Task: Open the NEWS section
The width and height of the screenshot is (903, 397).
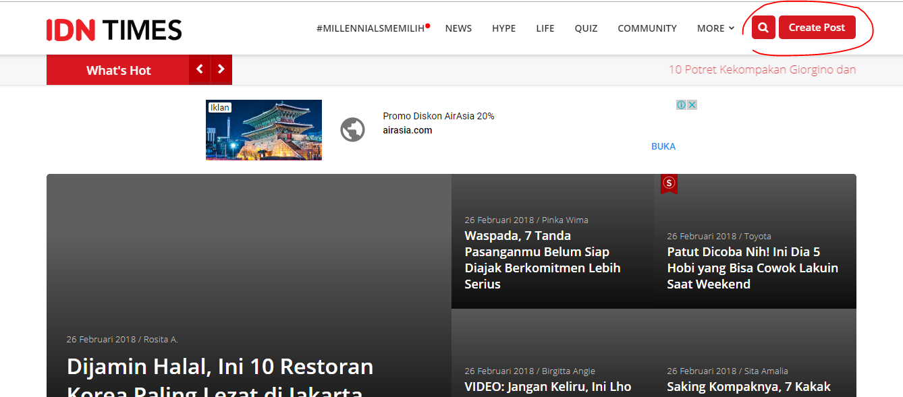Action: [458, 28]
